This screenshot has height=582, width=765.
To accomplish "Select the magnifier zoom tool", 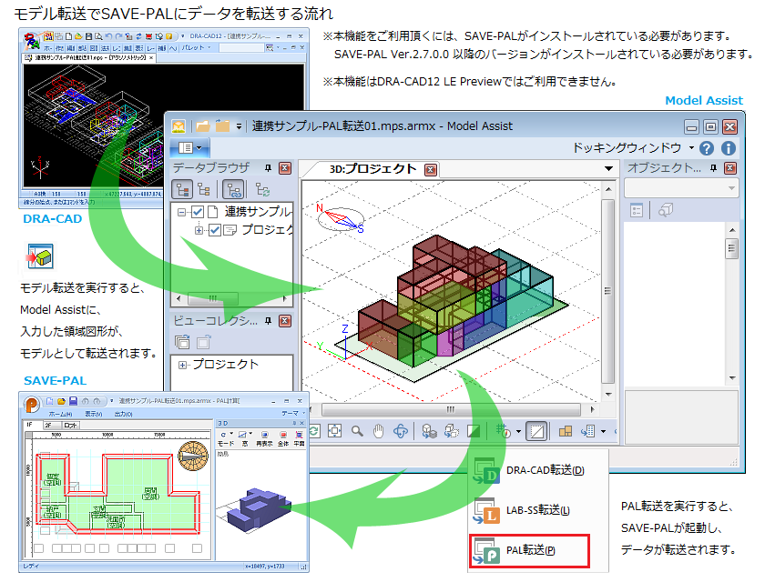I will pos(357,431).
